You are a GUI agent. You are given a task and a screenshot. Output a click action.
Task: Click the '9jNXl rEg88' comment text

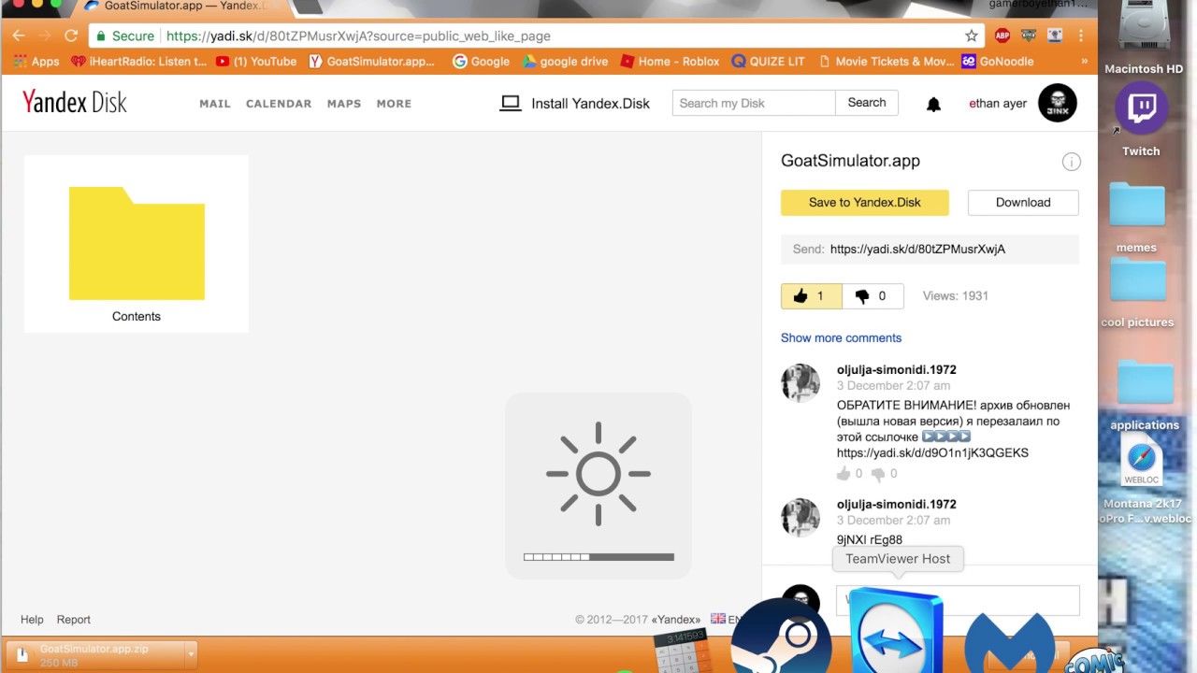(x=870, y=539)
